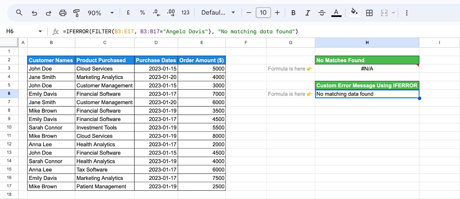
Task: Format as percent
Action: [142, 13]
